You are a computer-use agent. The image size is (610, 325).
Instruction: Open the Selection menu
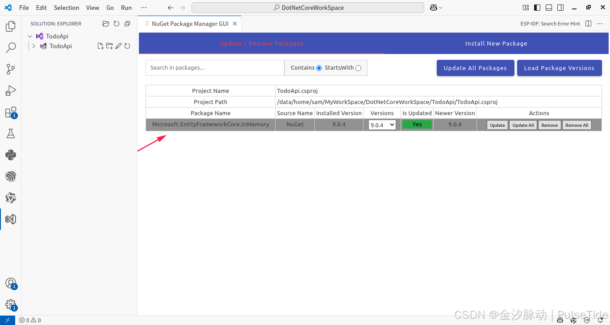[67, 8]
